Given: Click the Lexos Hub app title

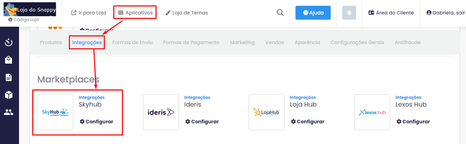Looking at the screenshot, I should [x=411, y=105].
